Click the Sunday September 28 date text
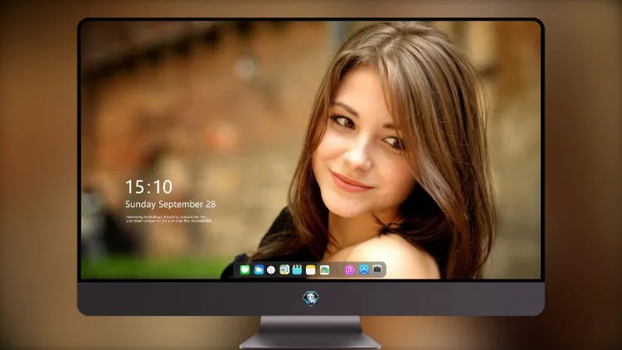This screenshot has height=350, width=622. pyautogui.click(x=171, y=204)
